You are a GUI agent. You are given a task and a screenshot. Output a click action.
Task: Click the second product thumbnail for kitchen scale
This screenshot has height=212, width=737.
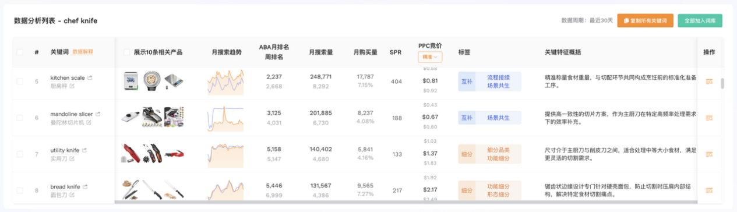point(153,82)
